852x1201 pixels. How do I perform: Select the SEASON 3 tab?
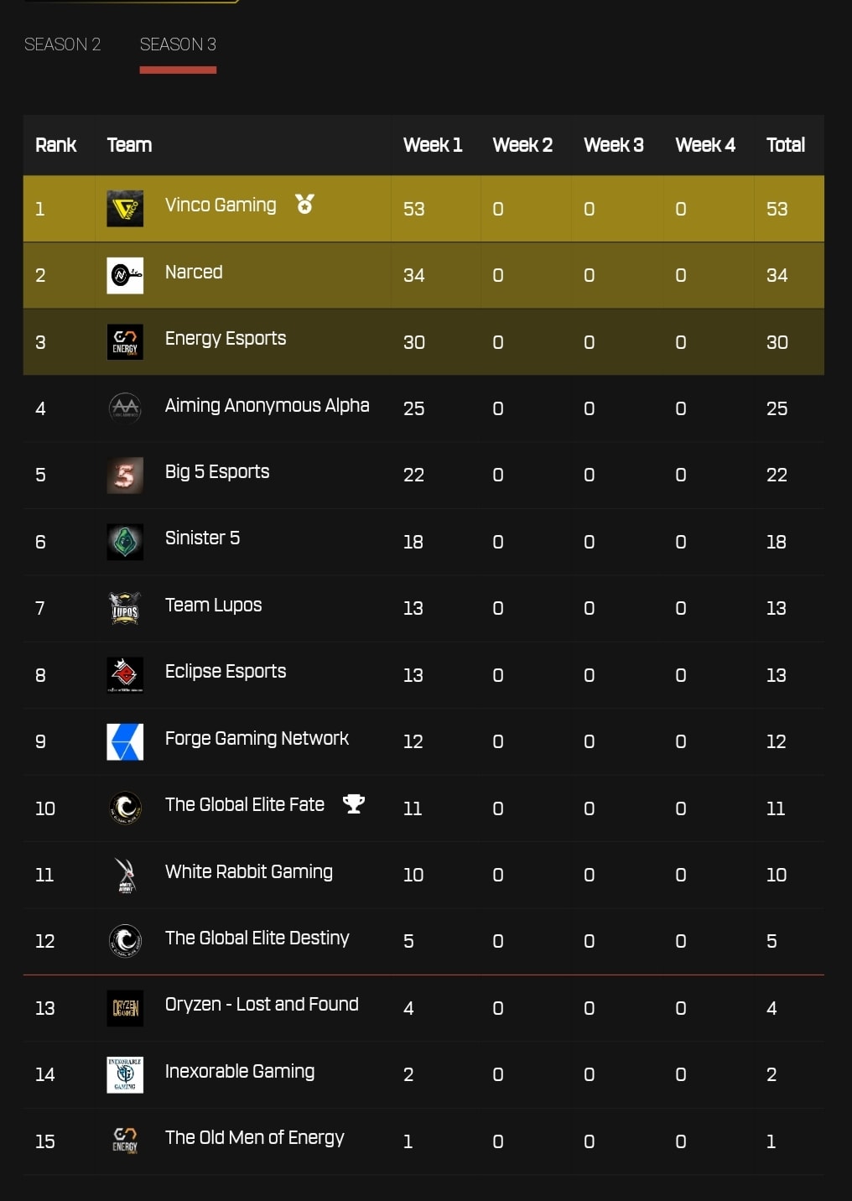[178, 44]
